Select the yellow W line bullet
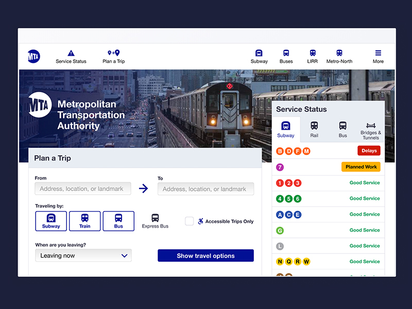Viewport: 412px width, 309px height. click(306, 262)
